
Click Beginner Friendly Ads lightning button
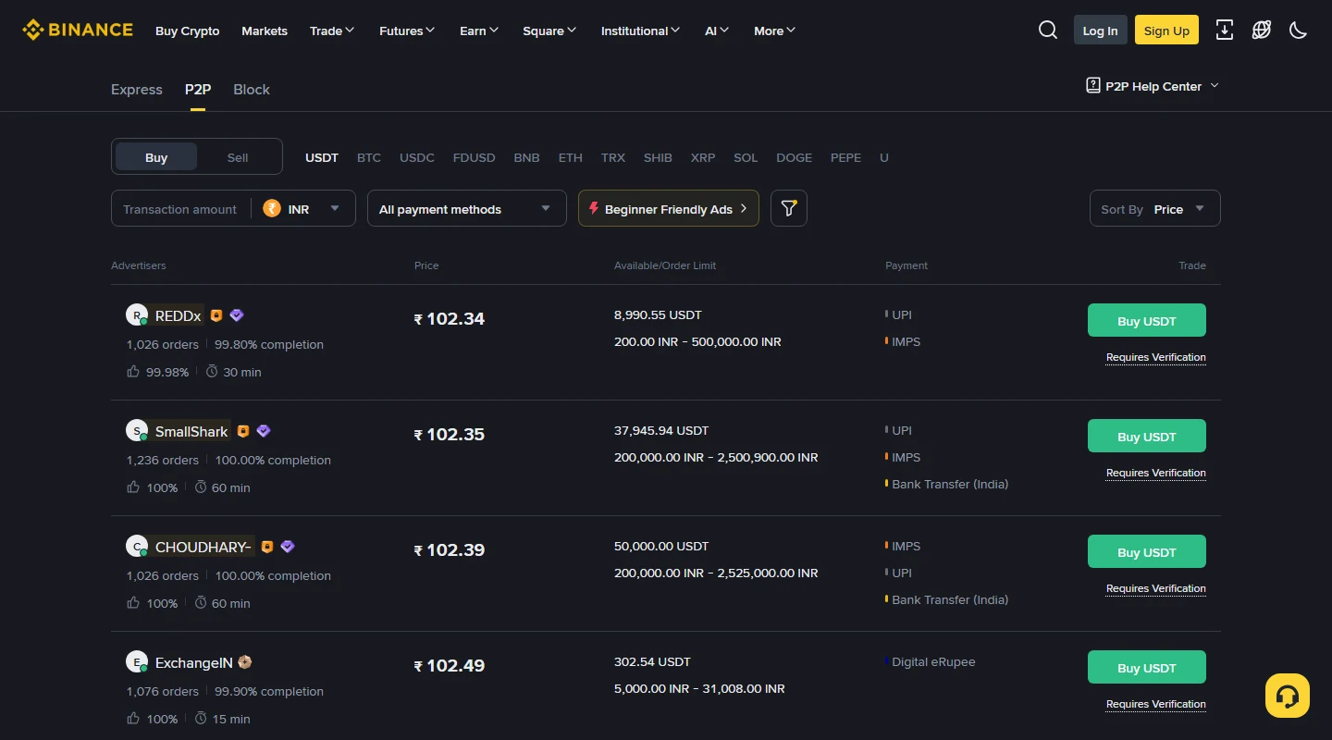669,208
